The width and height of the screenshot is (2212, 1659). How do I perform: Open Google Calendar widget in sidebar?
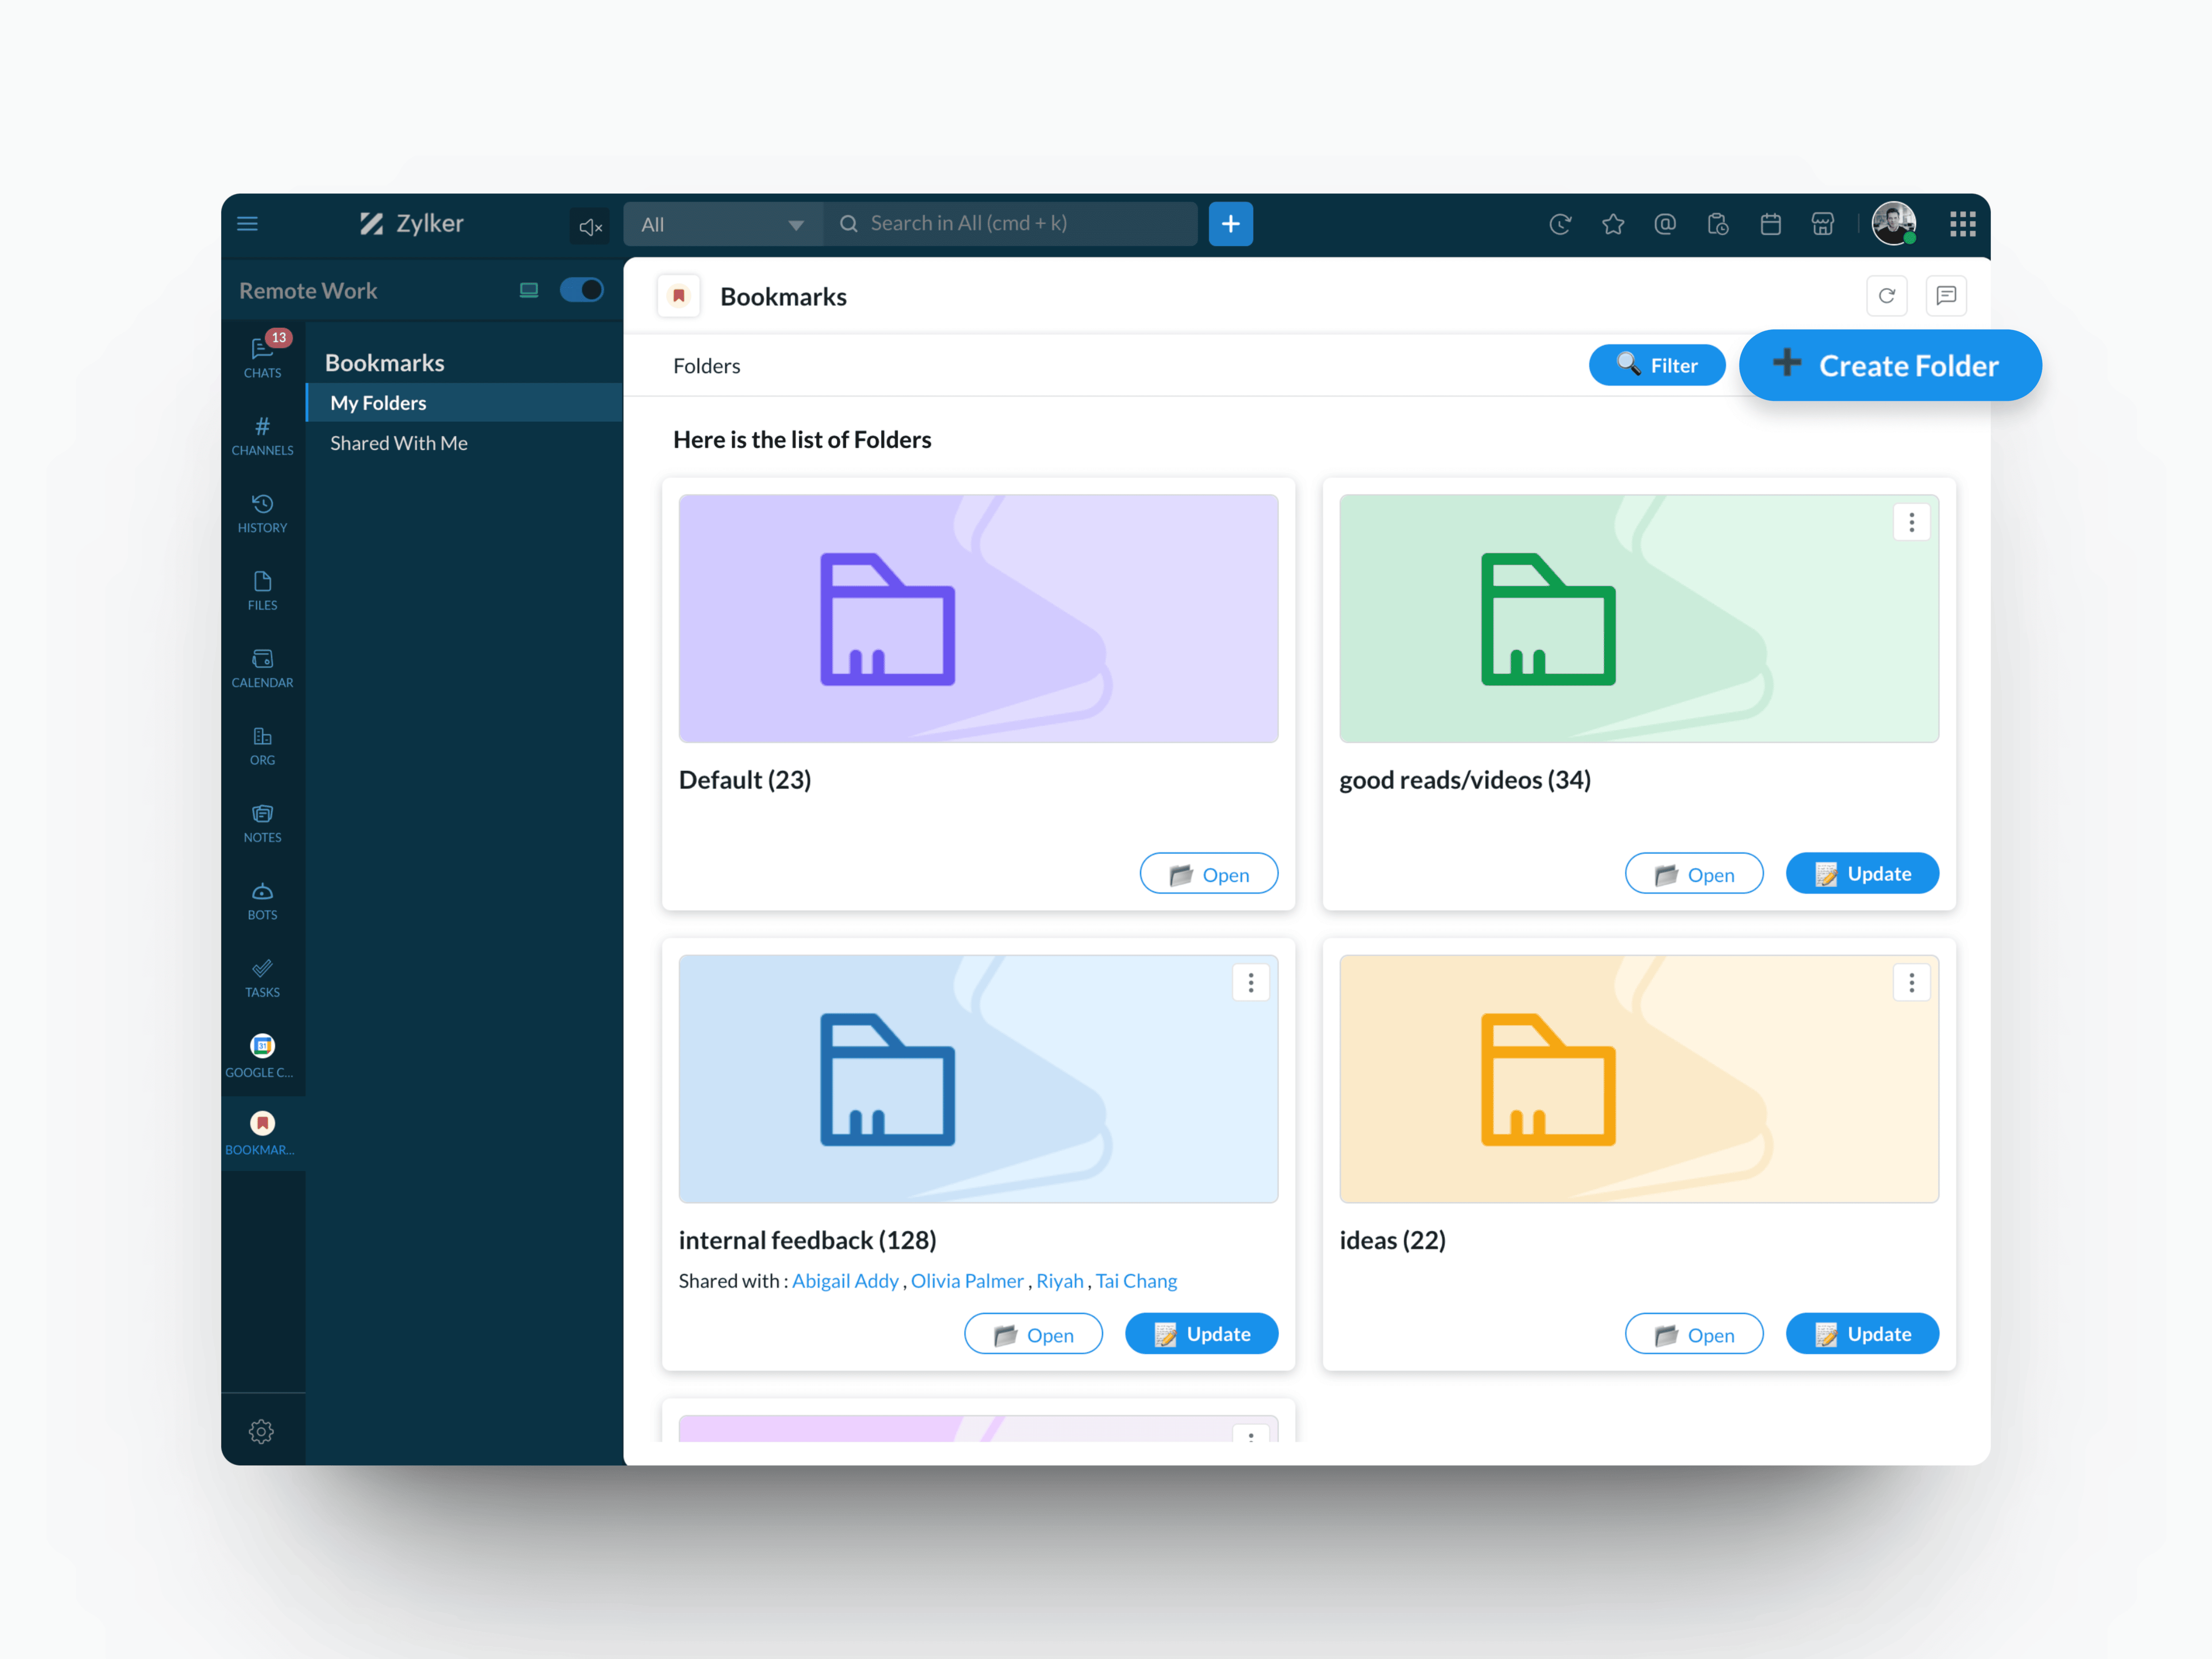coord(262,1056)
